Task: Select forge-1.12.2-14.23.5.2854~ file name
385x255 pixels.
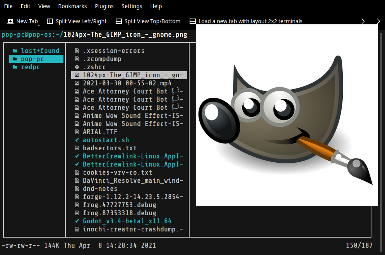Action: coord(133,197)
